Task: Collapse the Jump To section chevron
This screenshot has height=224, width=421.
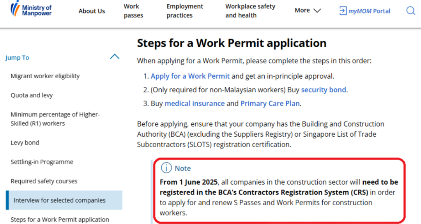Action: (115, 57)
